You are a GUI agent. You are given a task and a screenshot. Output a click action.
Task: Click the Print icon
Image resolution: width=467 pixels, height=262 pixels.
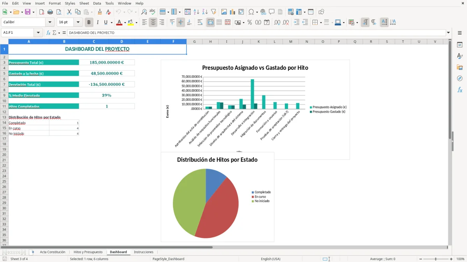(50, 12)
